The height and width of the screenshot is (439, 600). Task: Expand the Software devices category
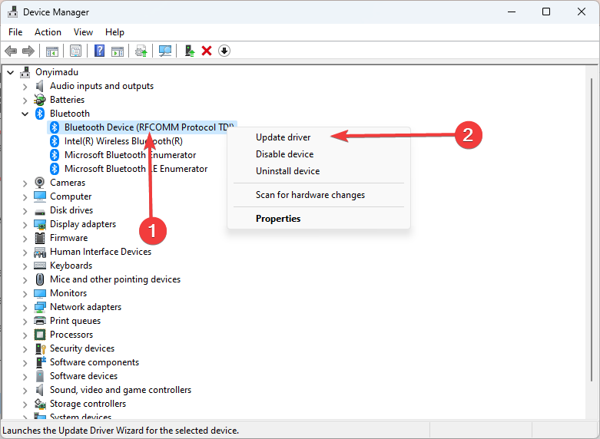pyautogui.click(x=25, y=377)
